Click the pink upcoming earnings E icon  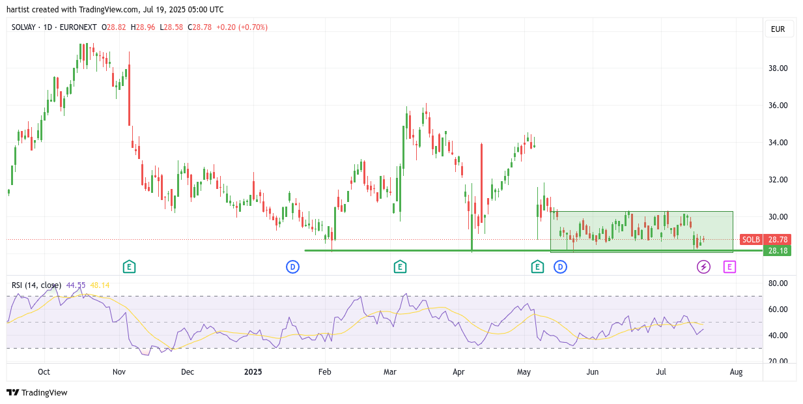point(729,267)
